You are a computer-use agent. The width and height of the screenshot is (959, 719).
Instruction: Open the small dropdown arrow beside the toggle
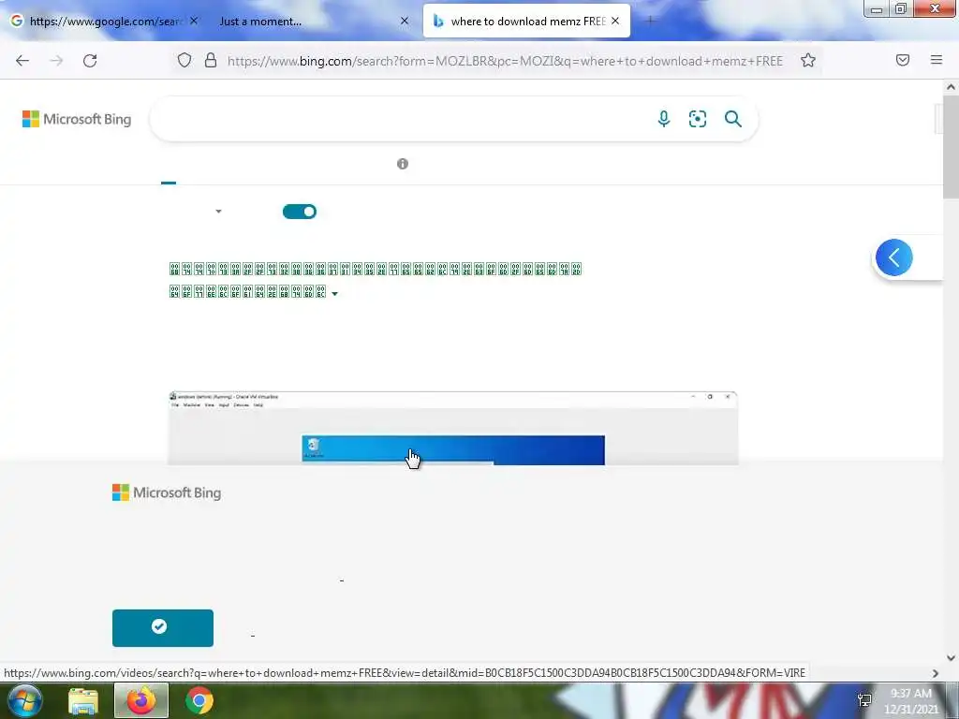tap(218, 212)
